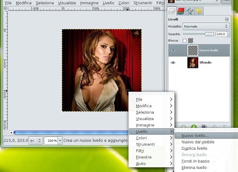
Task: Select the Nuovo livello layer thumbnail
Action: 193,50
